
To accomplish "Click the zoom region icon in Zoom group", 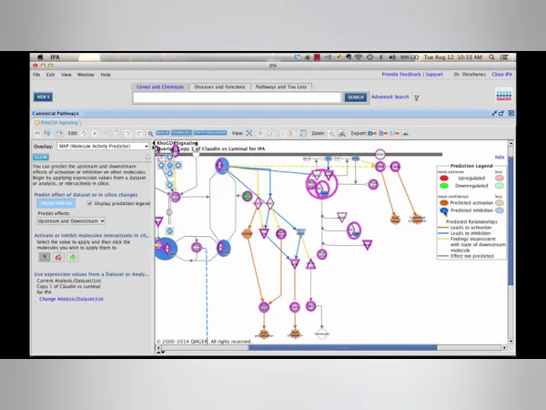I will [x=342, y=133].
